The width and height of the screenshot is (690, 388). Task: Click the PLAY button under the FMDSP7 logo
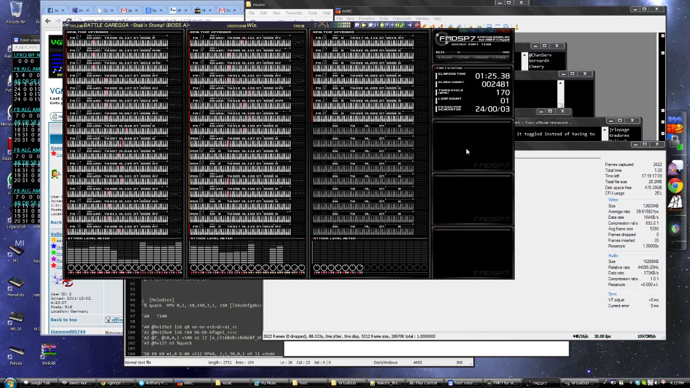pos(446,57)
